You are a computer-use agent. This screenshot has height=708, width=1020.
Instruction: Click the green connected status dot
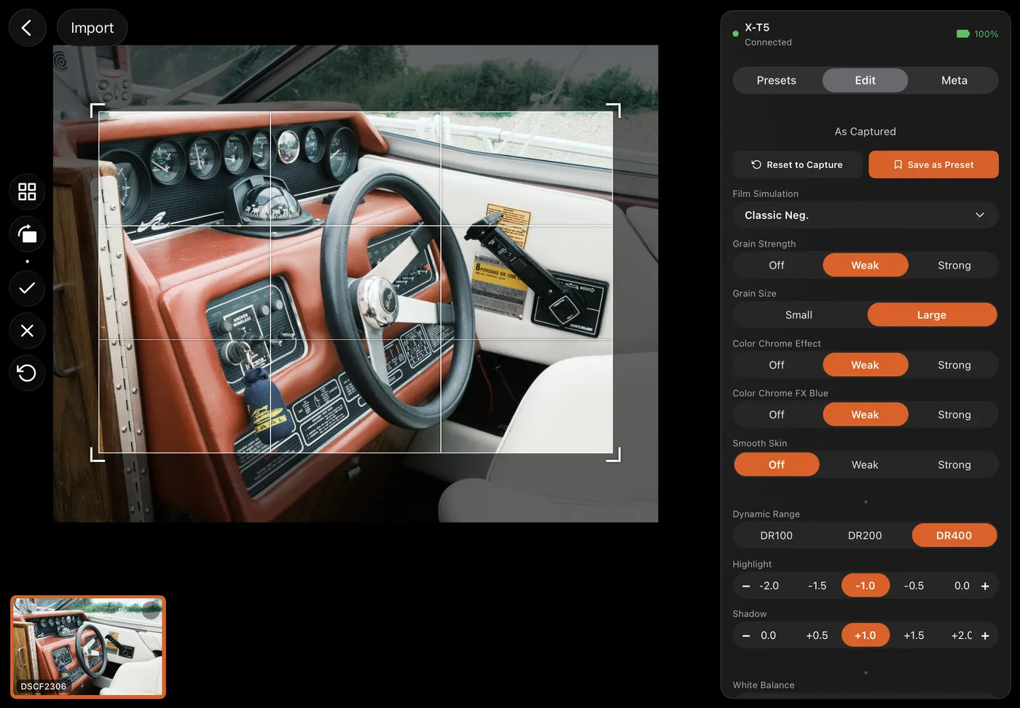(735, 33)
